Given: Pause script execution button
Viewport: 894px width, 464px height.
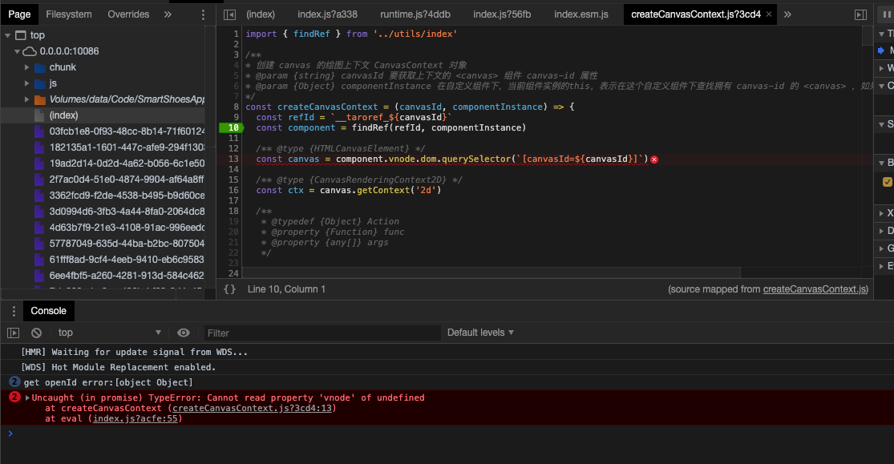Looking at the screenshot, I should pyautogui.click(x=887, y=14).
